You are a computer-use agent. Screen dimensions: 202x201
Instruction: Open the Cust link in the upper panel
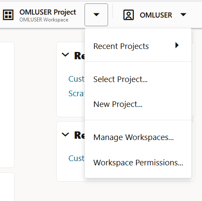tap(76, 79)
